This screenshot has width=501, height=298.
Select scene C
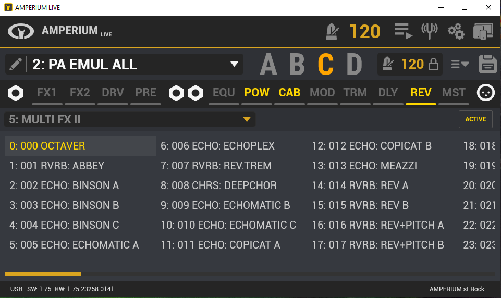tap(326, 64)
